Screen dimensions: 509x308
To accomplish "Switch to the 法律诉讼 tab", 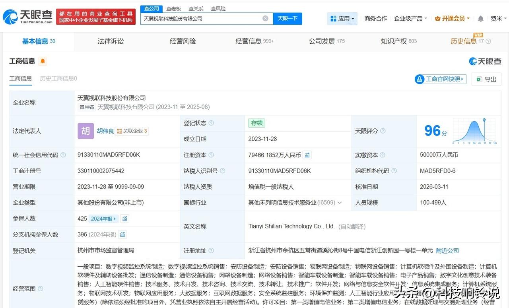I will click(x=111, y=41).
